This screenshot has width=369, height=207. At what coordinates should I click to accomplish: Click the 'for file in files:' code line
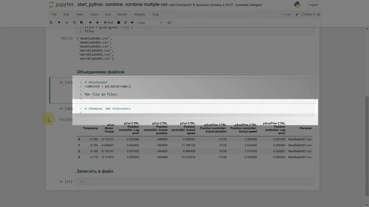pyautogui.click(x=101, y=94)
